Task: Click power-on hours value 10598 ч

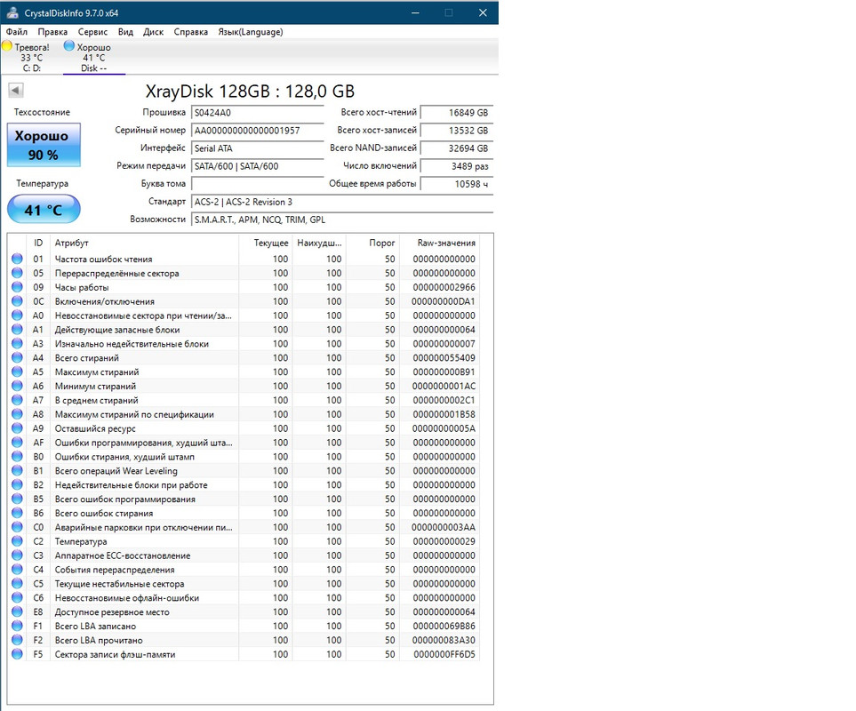Action: [457, 184]
